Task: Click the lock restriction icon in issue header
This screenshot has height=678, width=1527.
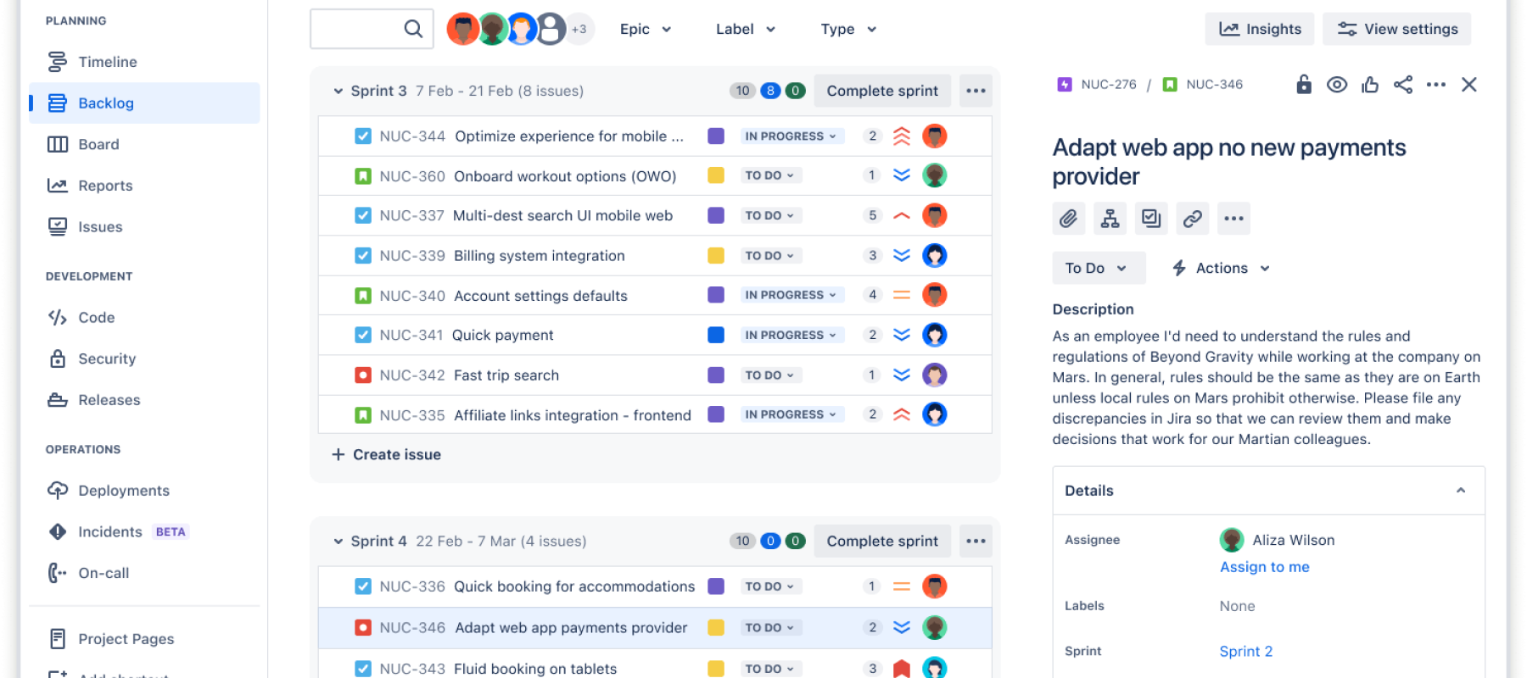Action: pyautogui.click(x=1304, y=85)
